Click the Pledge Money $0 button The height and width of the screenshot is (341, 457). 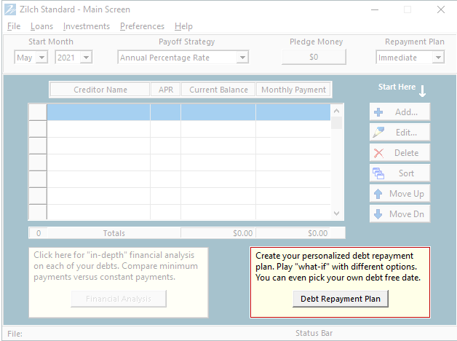(x=314, y=57)
